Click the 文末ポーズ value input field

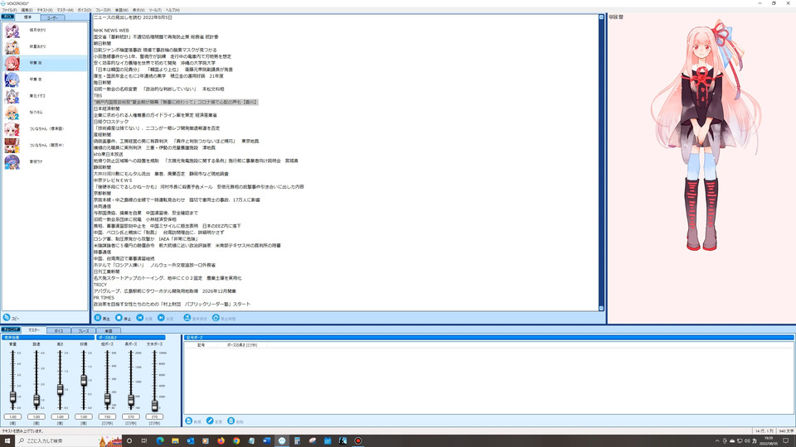pos(154,416)
